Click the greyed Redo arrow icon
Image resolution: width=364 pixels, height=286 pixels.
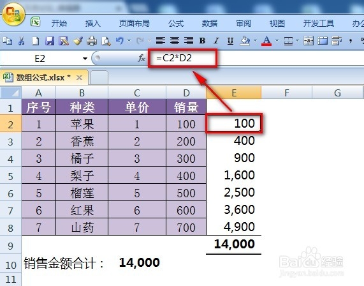click(x=140, y=41)
